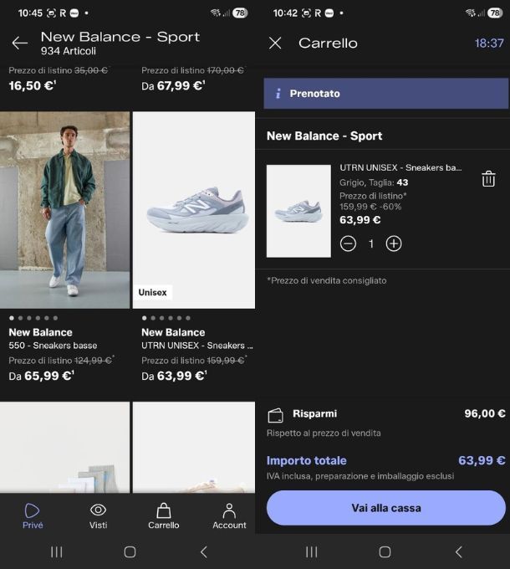
Task: Close the Carrello cart screen with X
Action: [x=275, y=44]
